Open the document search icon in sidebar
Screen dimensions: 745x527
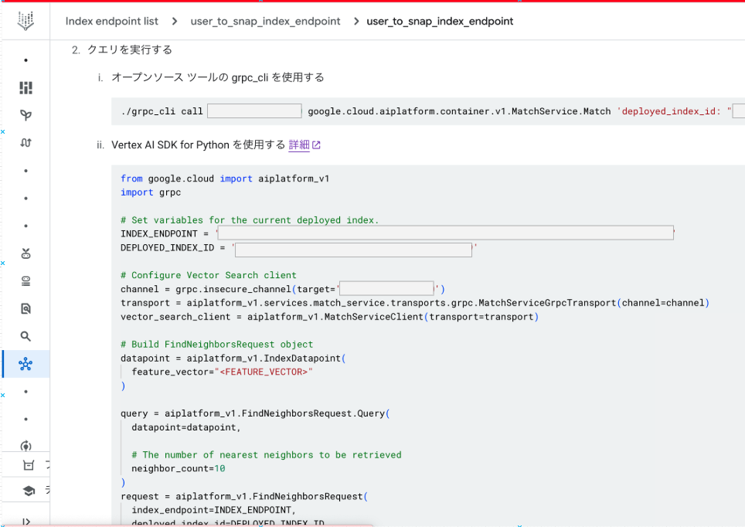point(26,309)
